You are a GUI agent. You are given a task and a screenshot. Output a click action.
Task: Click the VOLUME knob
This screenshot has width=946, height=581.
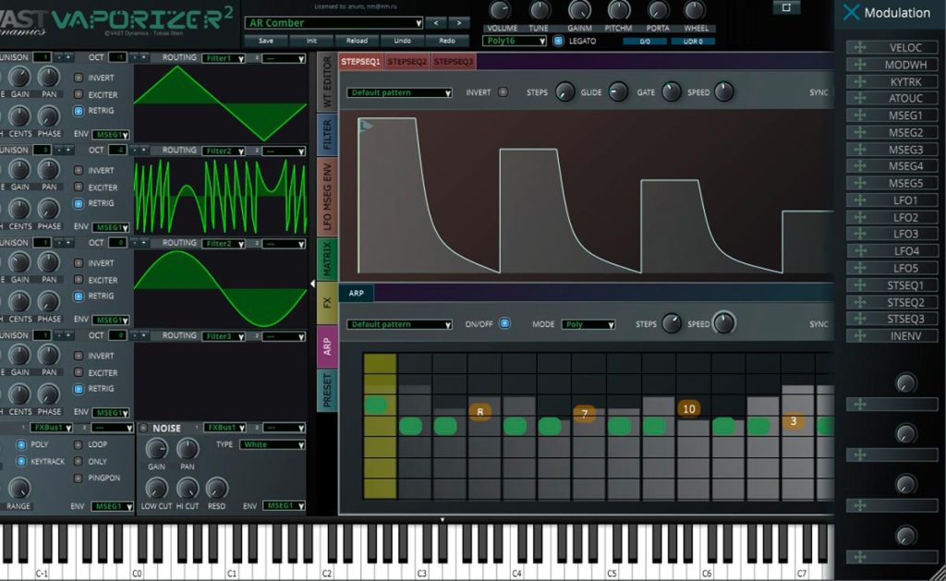500,9
